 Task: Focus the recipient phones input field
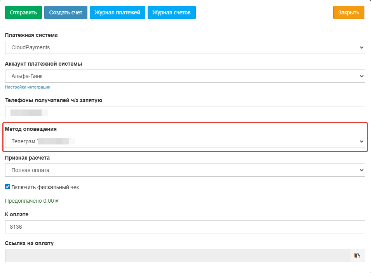pyautogui.click(x=185, y=113)
